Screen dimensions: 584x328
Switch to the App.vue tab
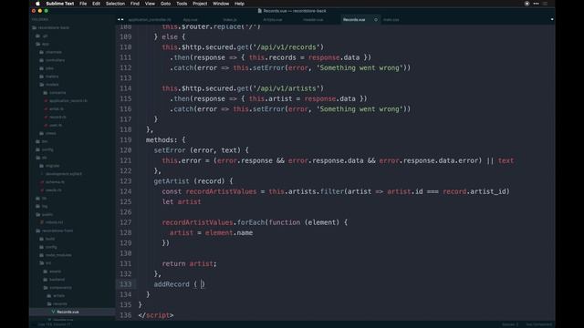[191, 20]
